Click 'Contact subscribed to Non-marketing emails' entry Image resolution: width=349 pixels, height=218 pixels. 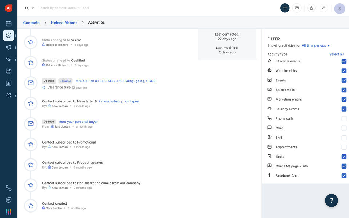[91, 183]
